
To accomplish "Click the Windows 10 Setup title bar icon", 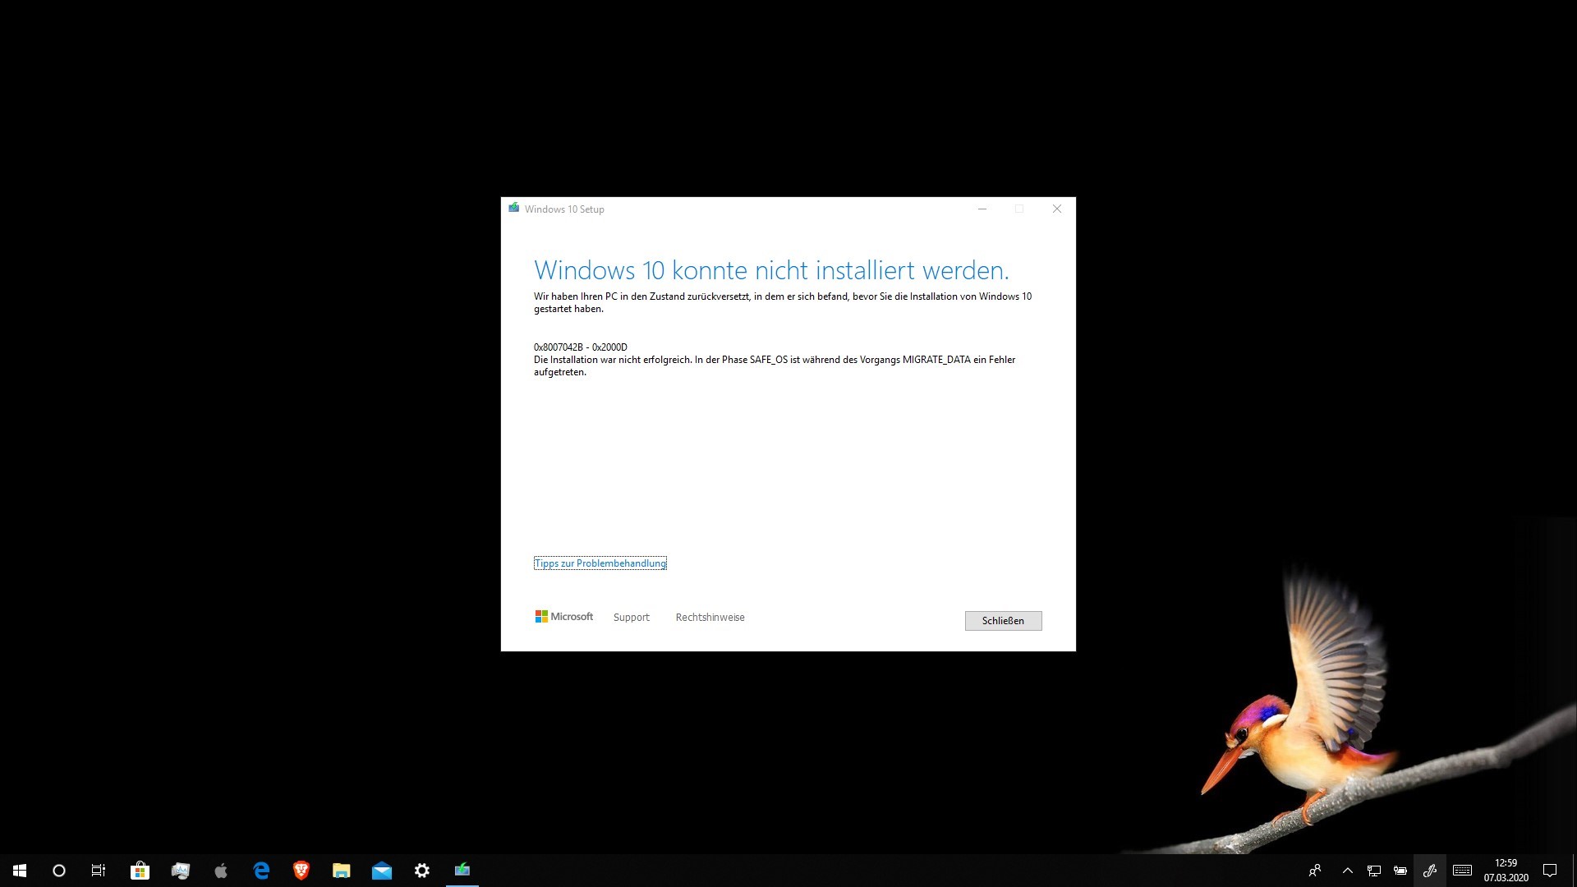I will point(514,209).
